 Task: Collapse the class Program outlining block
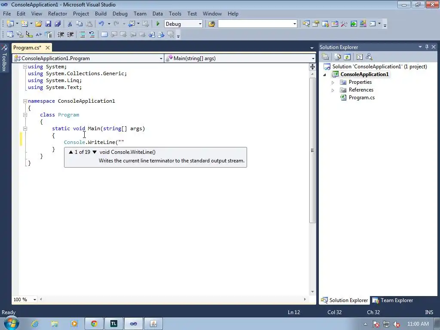click(25, 115)
